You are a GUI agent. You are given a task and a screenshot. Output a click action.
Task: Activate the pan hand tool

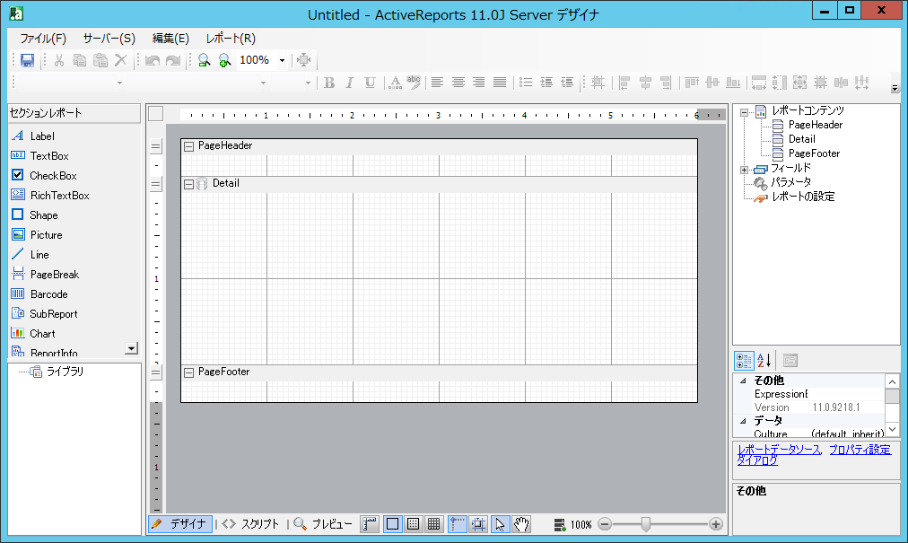[x=521, y=524]
